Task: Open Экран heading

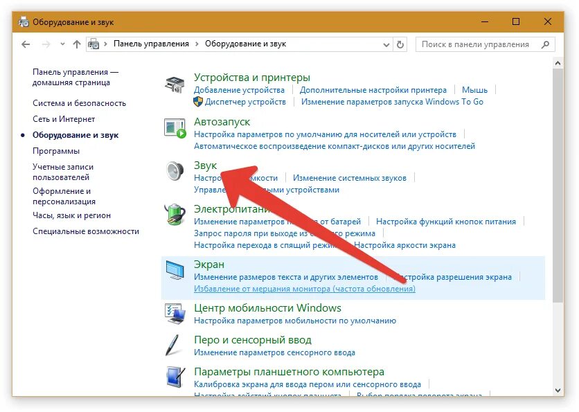Action: click(209, 265)
